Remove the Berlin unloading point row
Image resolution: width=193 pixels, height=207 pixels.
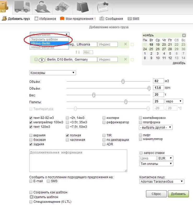point(125,59)
